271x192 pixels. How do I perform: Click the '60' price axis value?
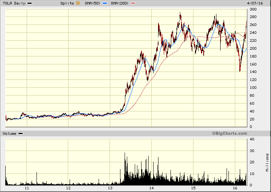[252, 104]
